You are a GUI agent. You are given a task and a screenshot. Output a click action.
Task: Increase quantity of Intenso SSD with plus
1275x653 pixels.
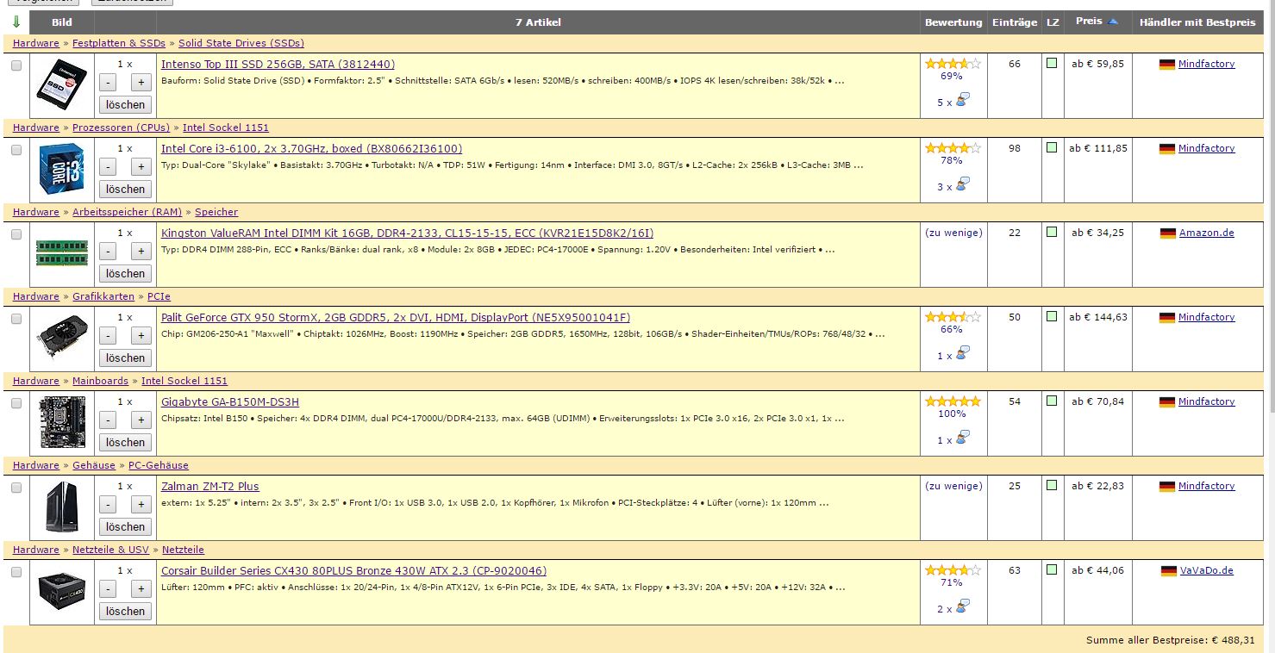[x=141, y=83]
